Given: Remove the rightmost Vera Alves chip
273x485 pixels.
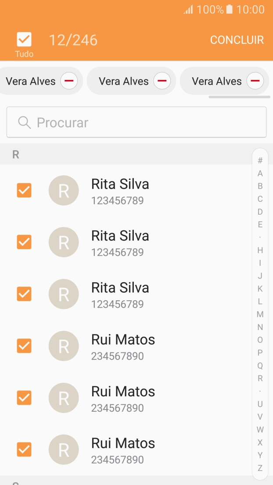Looking at the screenshot, I should click(255, 81).
